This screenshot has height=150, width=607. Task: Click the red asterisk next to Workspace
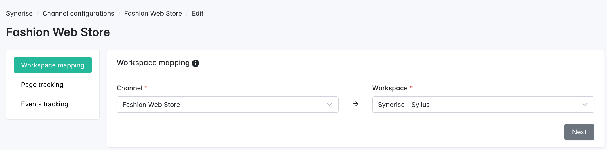click(x=411, y=87)
